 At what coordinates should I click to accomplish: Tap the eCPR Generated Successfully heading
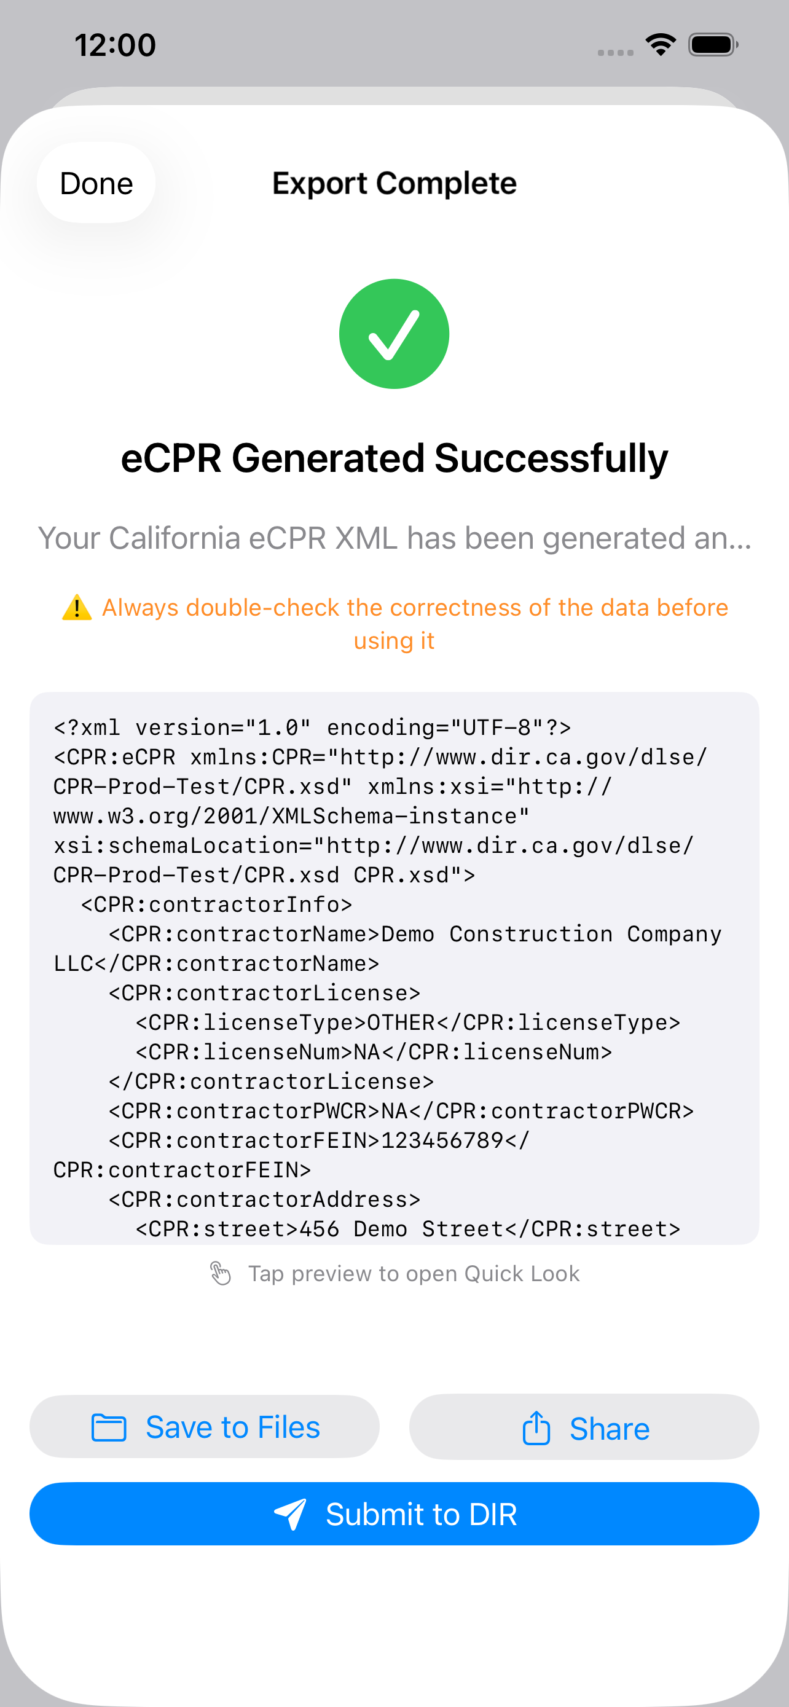coord(394,458)
